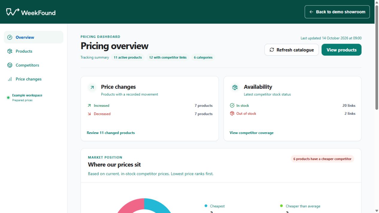Click the refresh arrows icon in Refresh catalogue
The width and height of the screenshot is (379, 213).
pyautogui.click(x=272, y=50)
